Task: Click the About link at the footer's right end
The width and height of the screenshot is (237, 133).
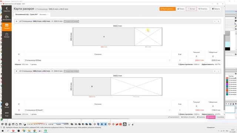Action: (x=220, y=117)
